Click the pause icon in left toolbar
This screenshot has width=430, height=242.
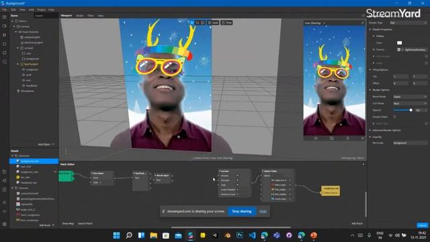5,35
